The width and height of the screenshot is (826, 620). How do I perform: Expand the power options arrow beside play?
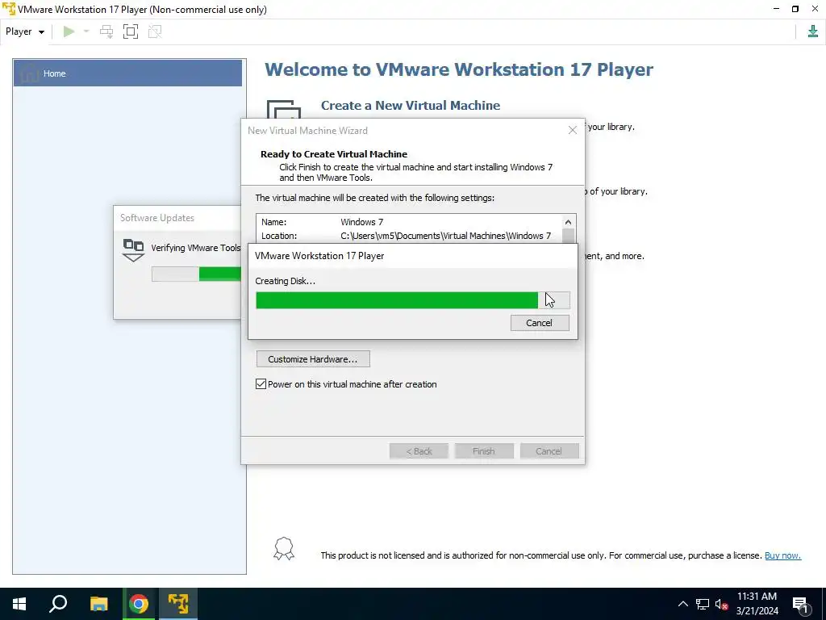click(86, 31)
